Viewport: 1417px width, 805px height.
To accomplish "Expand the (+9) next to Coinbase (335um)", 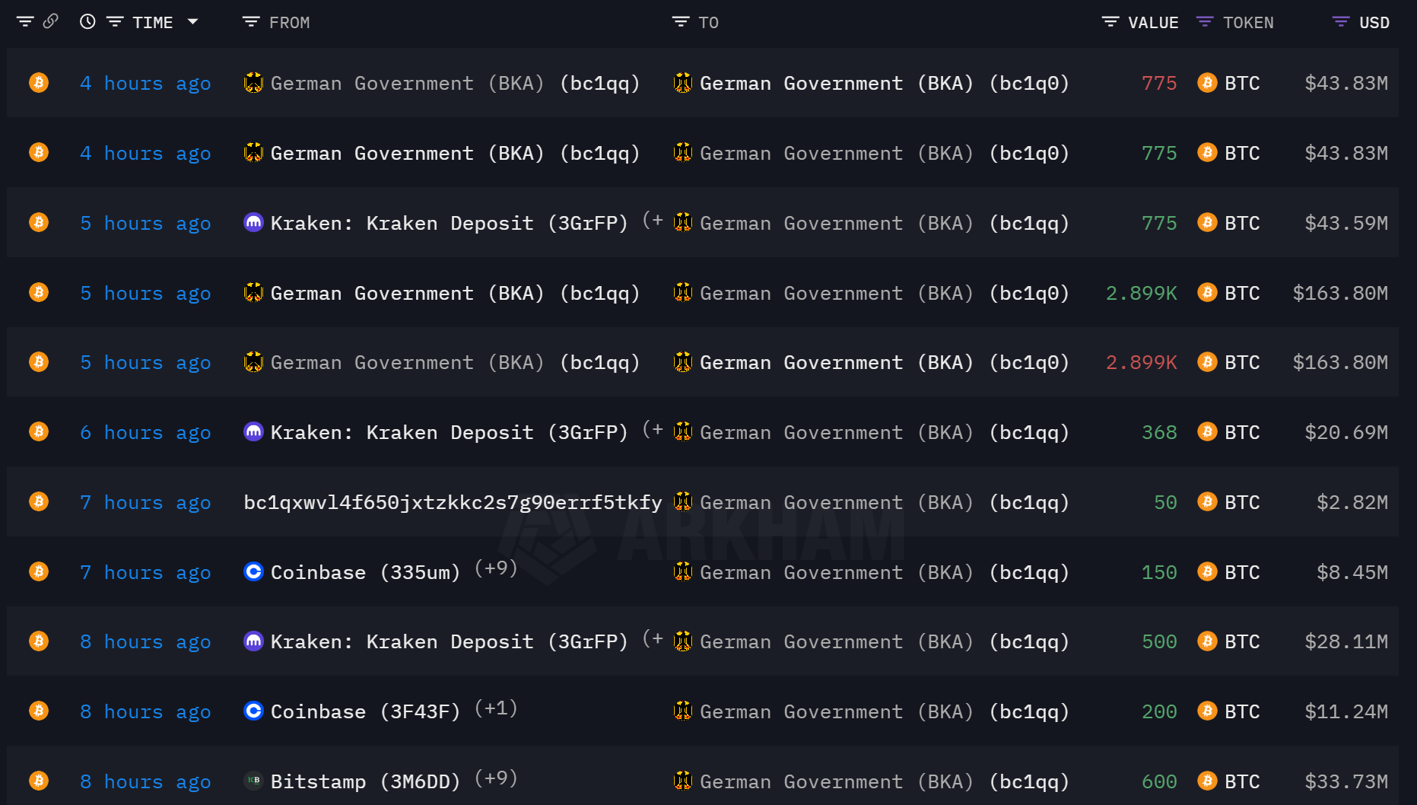I will click(496, 568).
